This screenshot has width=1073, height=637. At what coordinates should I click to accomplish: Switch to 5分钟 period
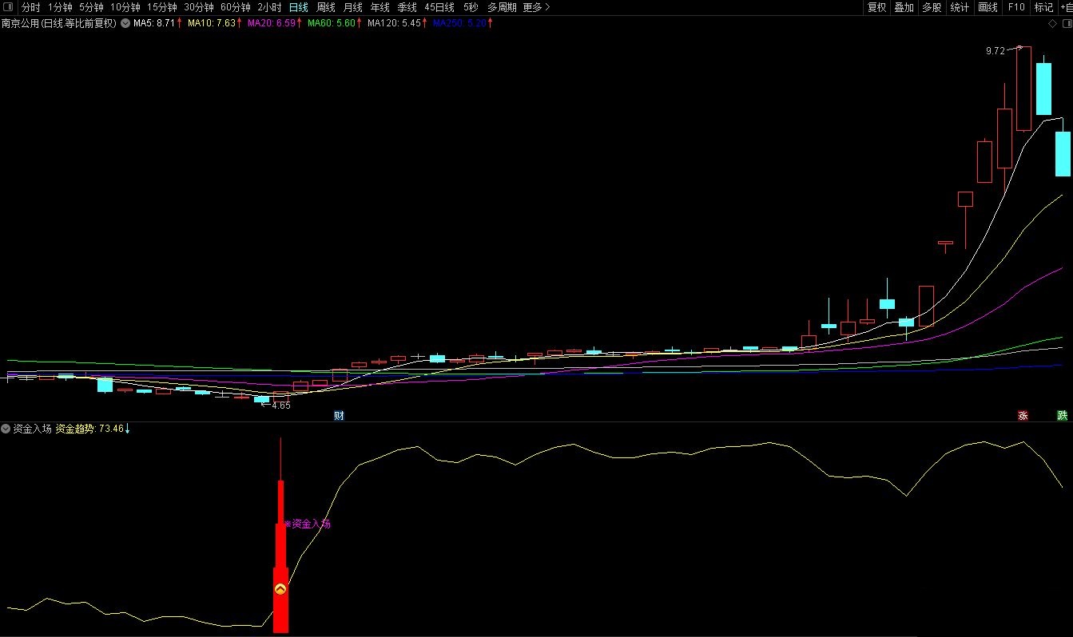(91, 7)
